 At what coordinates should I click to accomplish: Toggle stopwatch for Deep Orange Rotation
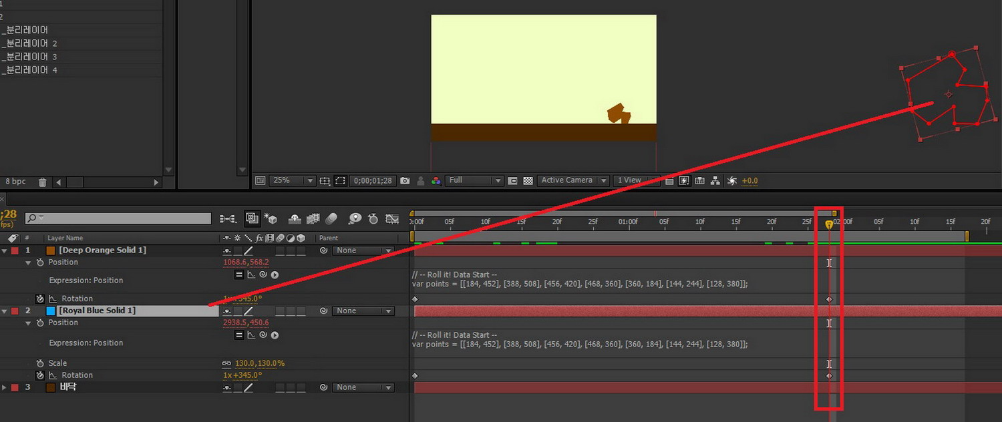point(40,298)
